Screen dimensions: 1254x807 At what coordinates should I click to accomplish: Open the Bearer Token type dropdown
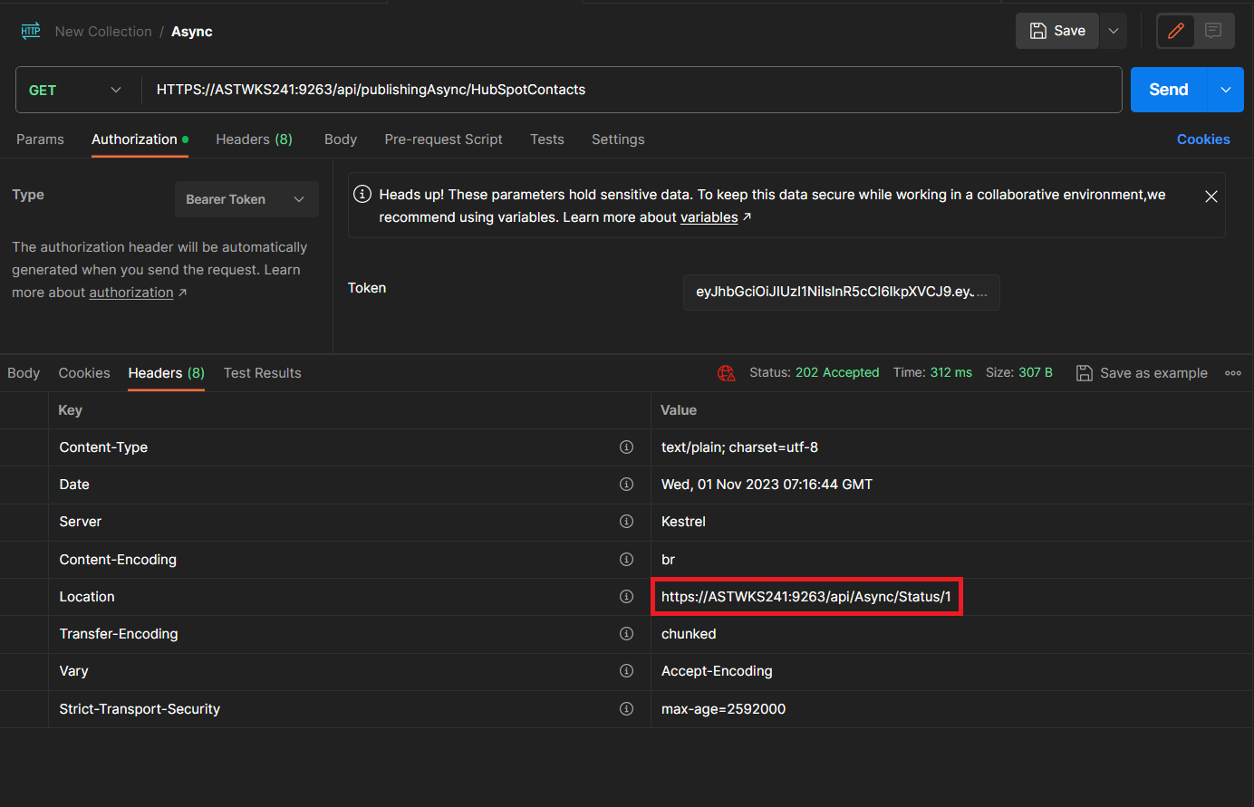pos(246,199)
